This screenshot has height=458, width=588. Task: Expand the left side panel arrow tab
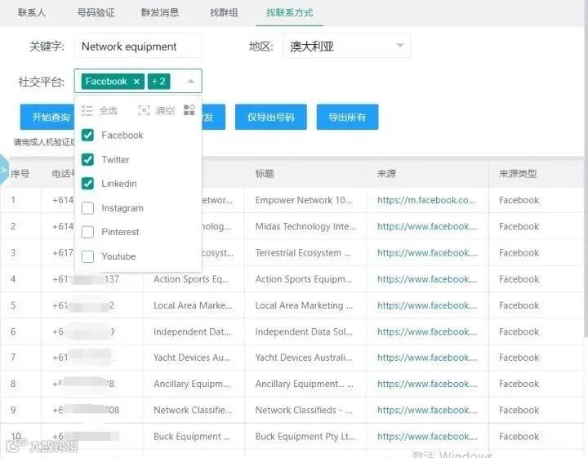coord(4,170)
